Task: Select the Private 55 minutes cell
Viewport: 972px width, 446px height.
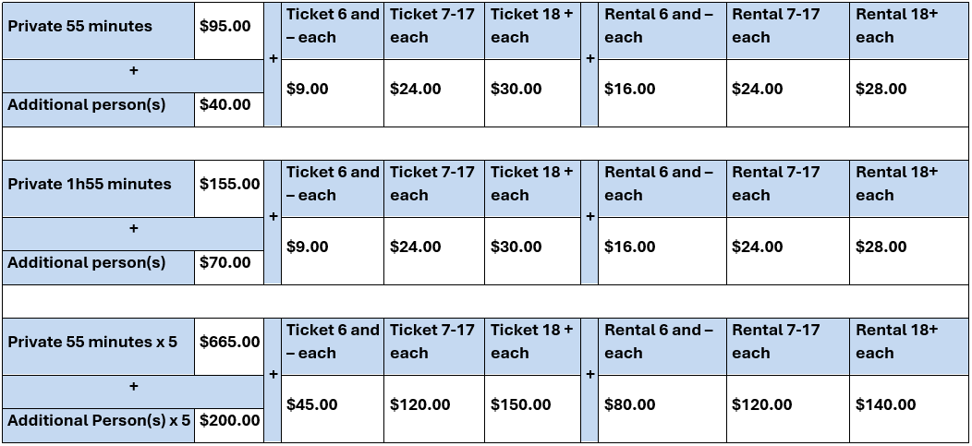Action: 99,31
